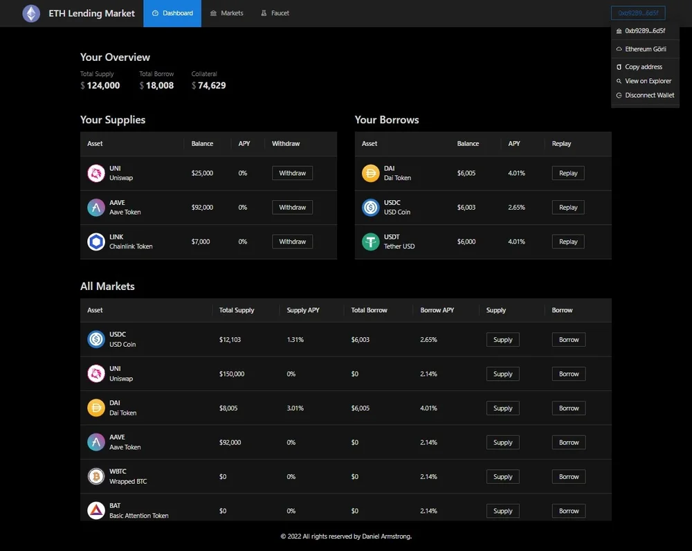Viewport: 692px width, 551px height.
Task: Select Disconnect Wallet from the menu
Action: tap(649, 96)
